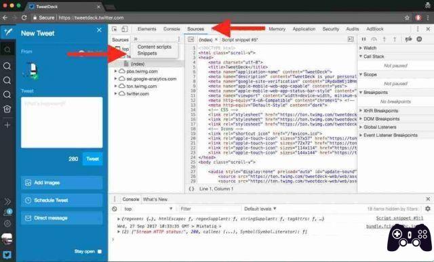Viewport: 434px width, 262px height.
Task: Expand pbs.twimg.com tree node
Action: pos(116,71)
